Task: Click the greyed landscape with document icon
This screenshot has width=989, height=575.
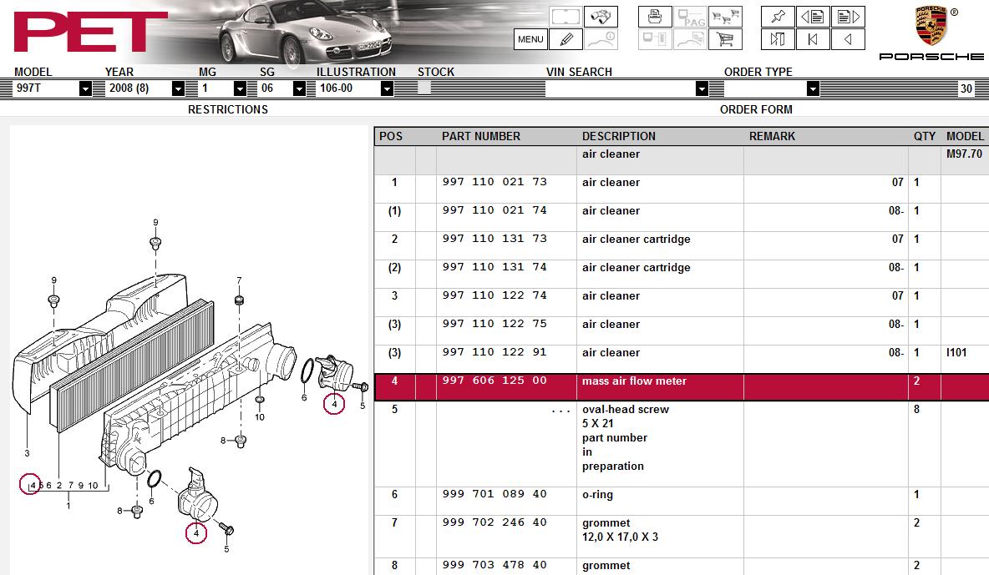Action: [690, 39]
